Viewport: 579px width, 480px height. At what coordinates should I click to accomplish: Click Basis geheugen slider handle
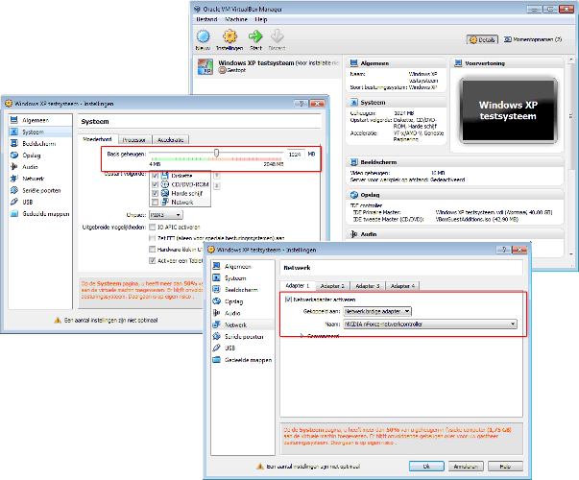coord(217,153)
